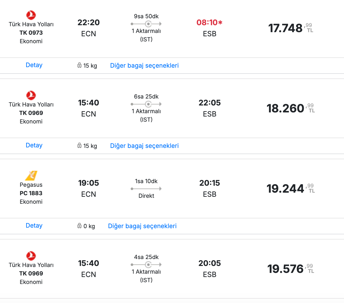The width and height of the screenshot is (344, 303).
Task: Click layover stop icon on 9sa 50dk route
Action: click(148, 24)
